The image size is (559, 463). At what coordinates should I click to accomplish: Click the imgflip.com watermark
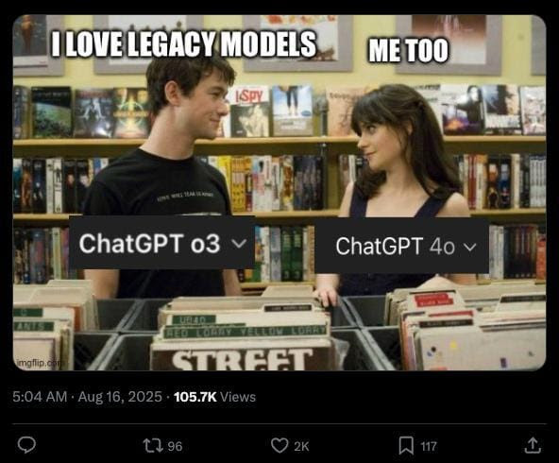[38, 363]
